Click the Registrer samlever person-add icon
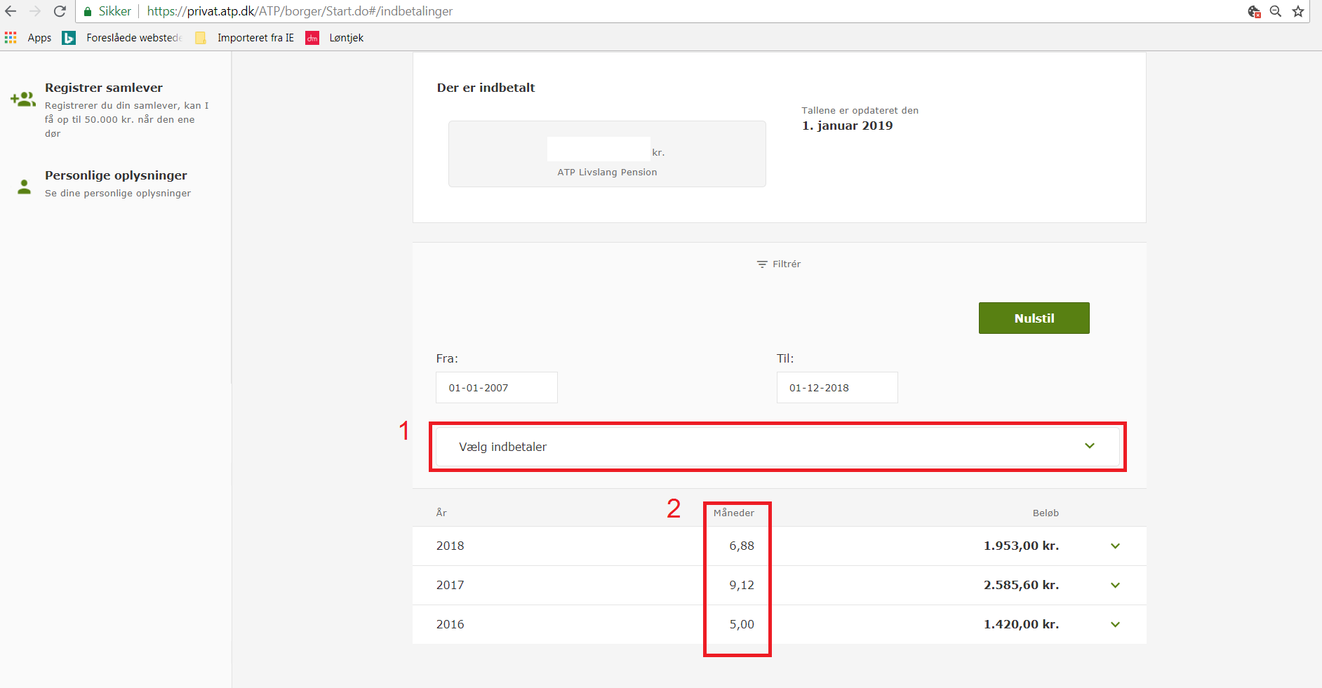The width and height of the screenshot is (1322, 688). point(23,99)
